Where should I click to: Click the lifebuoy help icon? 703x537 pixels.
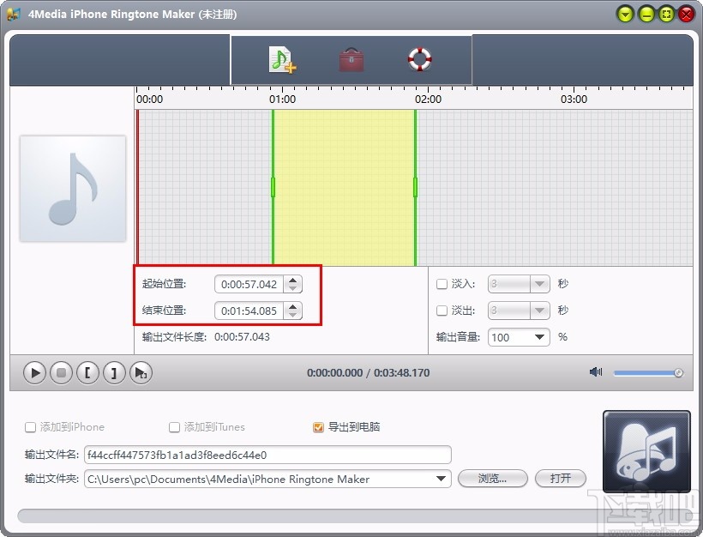point(418,59)
